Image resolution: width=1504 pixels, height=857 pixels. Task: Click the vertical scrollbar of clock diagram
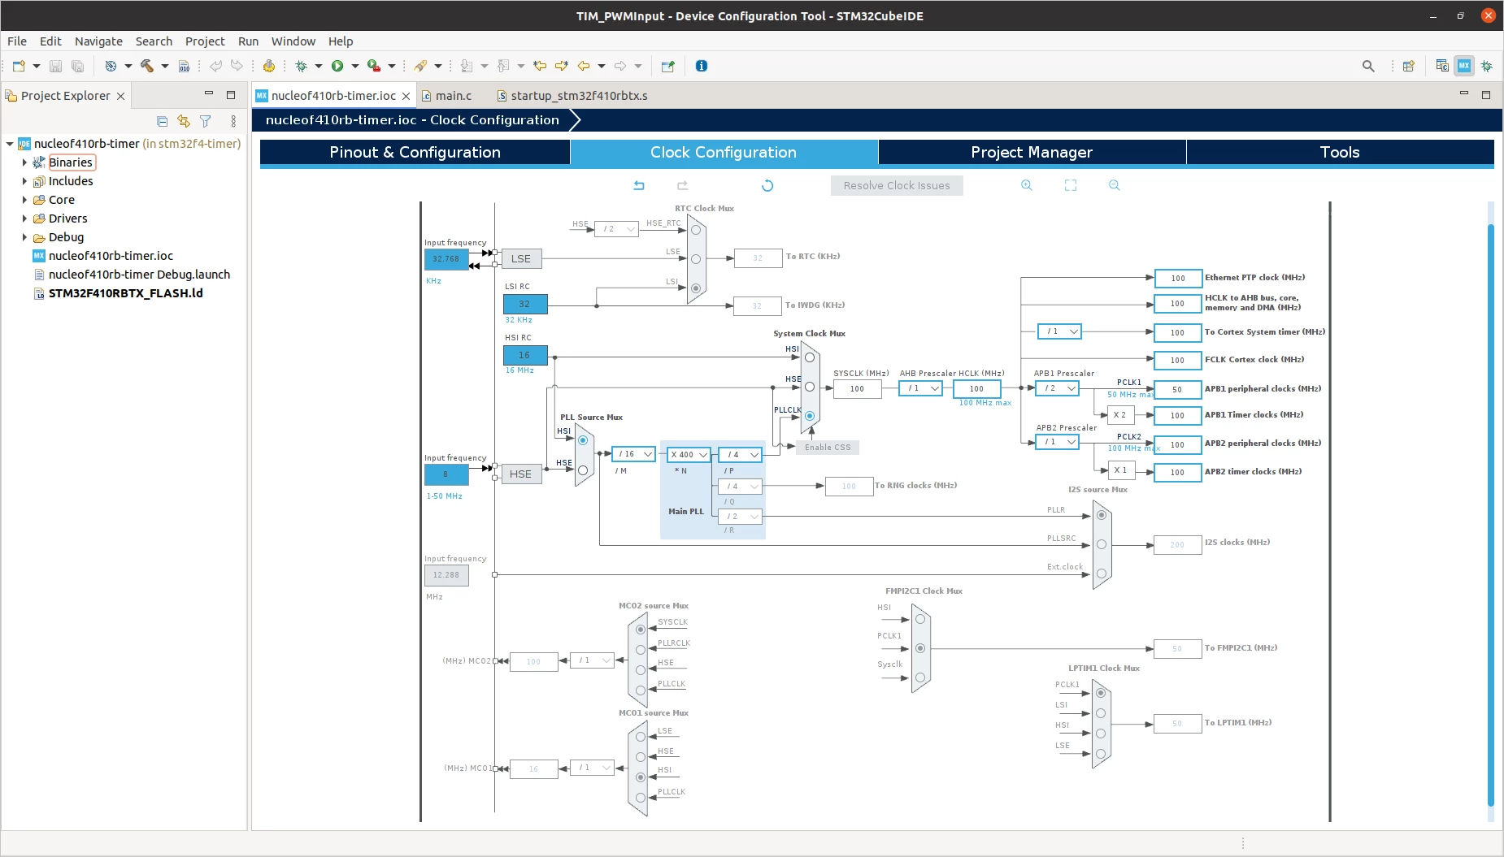1491,513
